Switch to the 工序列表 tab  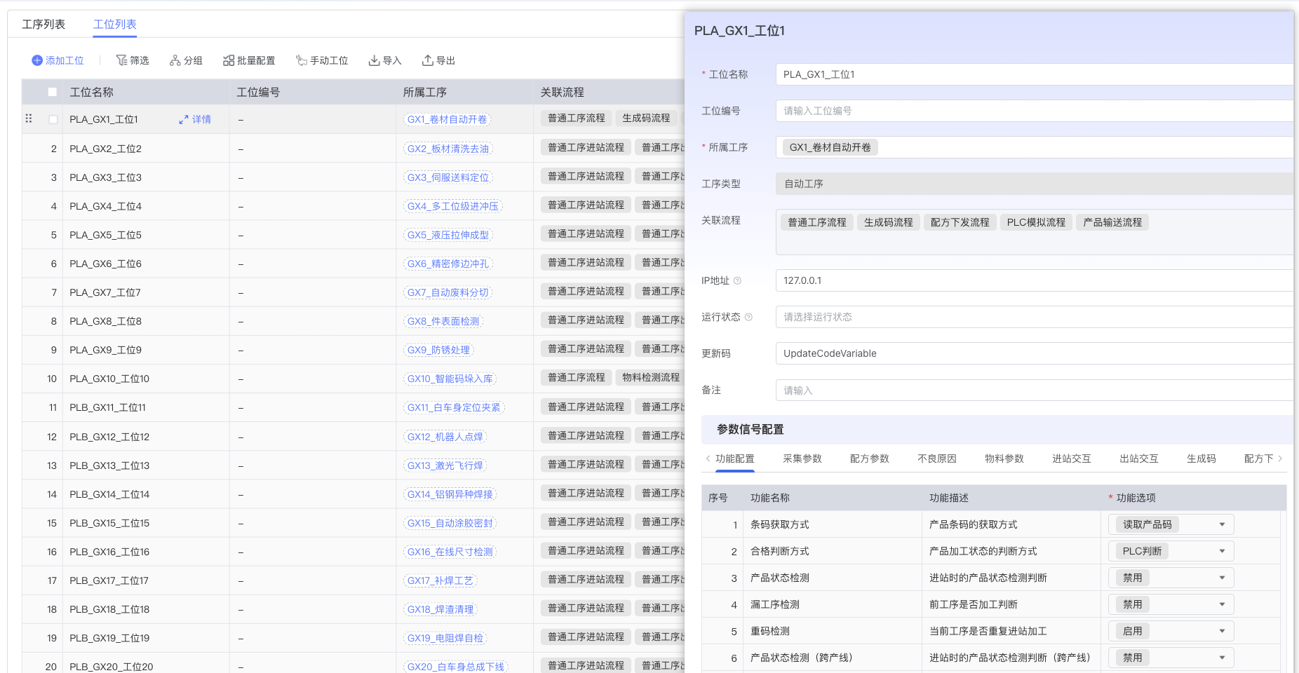click(x=43, y=25)
